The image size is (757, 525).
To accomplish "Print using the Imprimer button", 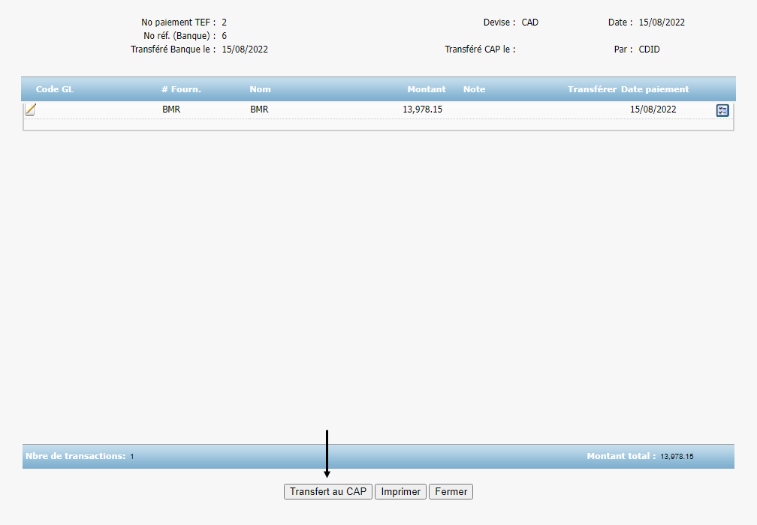I will [400, 492].
